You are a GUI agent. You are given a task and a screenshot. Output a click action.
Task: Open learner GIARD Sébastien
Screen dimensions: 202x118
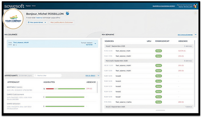click(x=14, y=104)
